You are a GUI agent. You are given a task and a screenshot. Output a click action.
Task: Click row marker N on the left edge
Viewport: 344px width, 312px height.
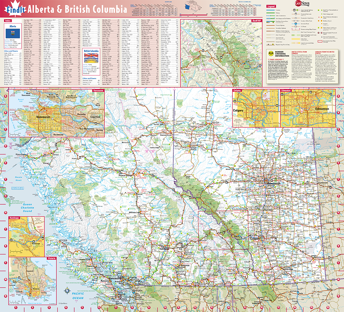click(6, 296)
